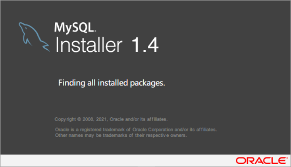Click the 'Oracle is a registered trademark' line

tap(136, 130)
